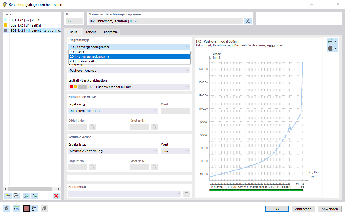Click the invert selection icon
Image resolution: width=345 pixels, height=215 pixels.
point(34,196)
